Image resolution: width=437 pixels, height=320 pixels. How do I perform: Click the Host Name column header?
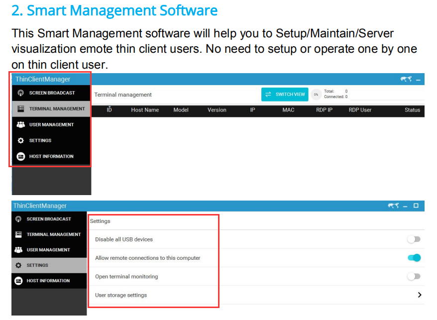(x=145, y=110)
